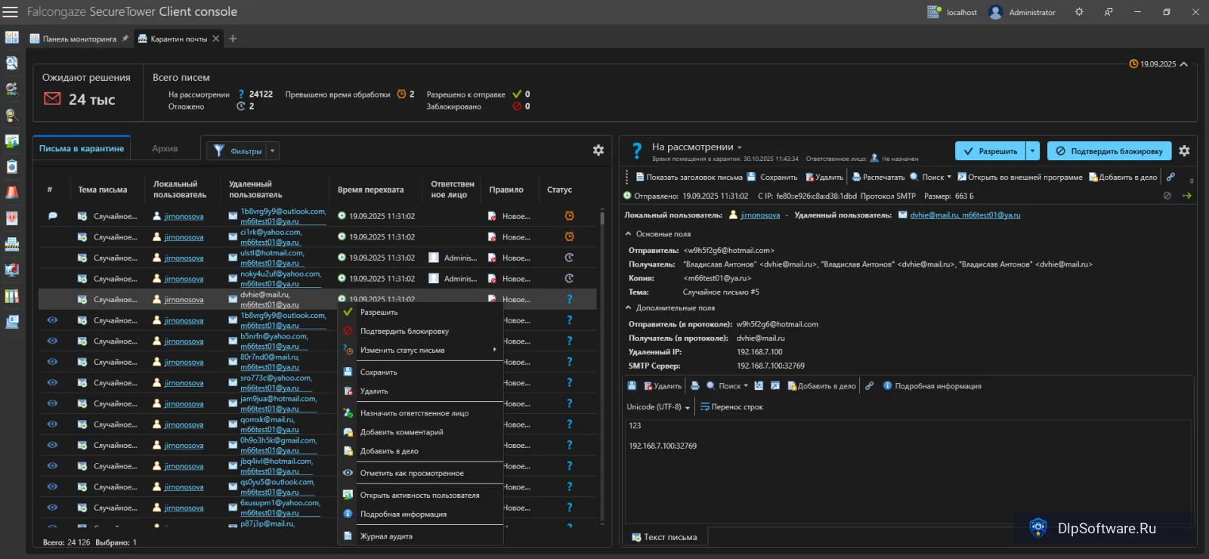The width and height of the screenshot is (1209, 559).
Task: Click the green arrow next-message icon
Action: [x=1186, y=196]
